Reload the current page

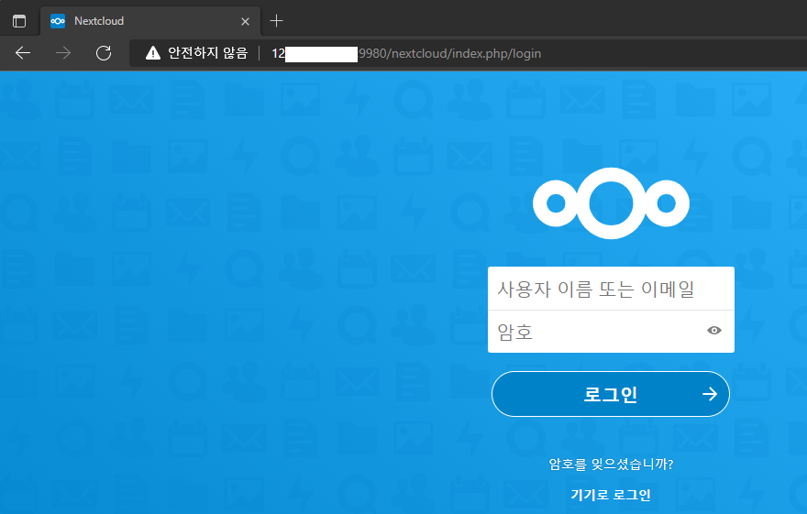click(x=104, y=53)
